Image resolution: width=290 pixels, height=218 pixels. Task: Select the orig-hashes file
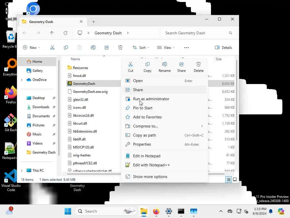(82, 155)
